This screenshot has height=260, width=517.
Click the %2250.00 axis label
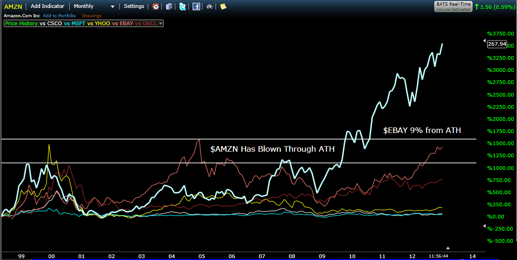point(500,107)
